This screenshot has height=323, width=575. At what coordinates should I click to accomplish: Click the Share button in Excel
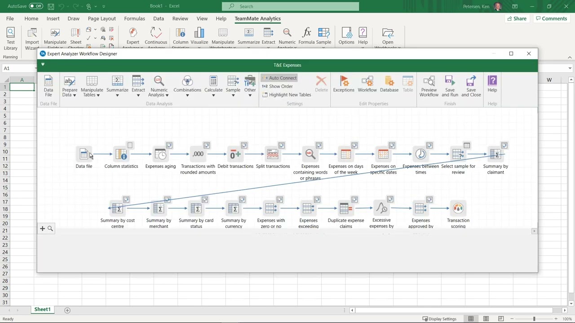pos(517,18)
